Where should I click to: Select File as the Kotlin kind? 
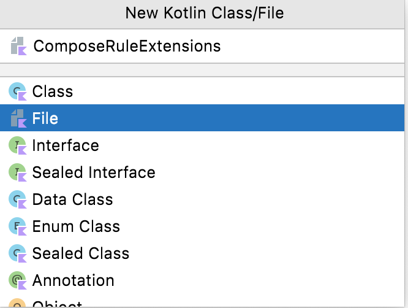click(x=45, y=118)
